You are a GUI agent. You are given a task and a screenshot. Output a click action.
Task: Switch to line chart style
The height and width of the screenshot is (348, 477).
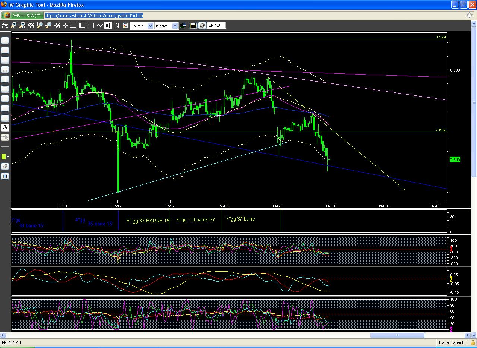pos(99,25)
